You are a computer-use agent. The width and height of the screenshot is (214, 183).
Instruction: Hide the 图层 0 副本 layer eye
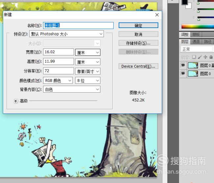point(183,65)
